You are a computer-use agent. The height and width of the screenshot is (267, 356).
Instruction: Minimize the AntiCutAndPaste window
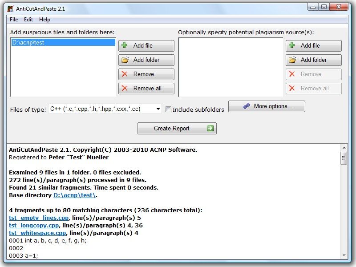pos(313,7)
